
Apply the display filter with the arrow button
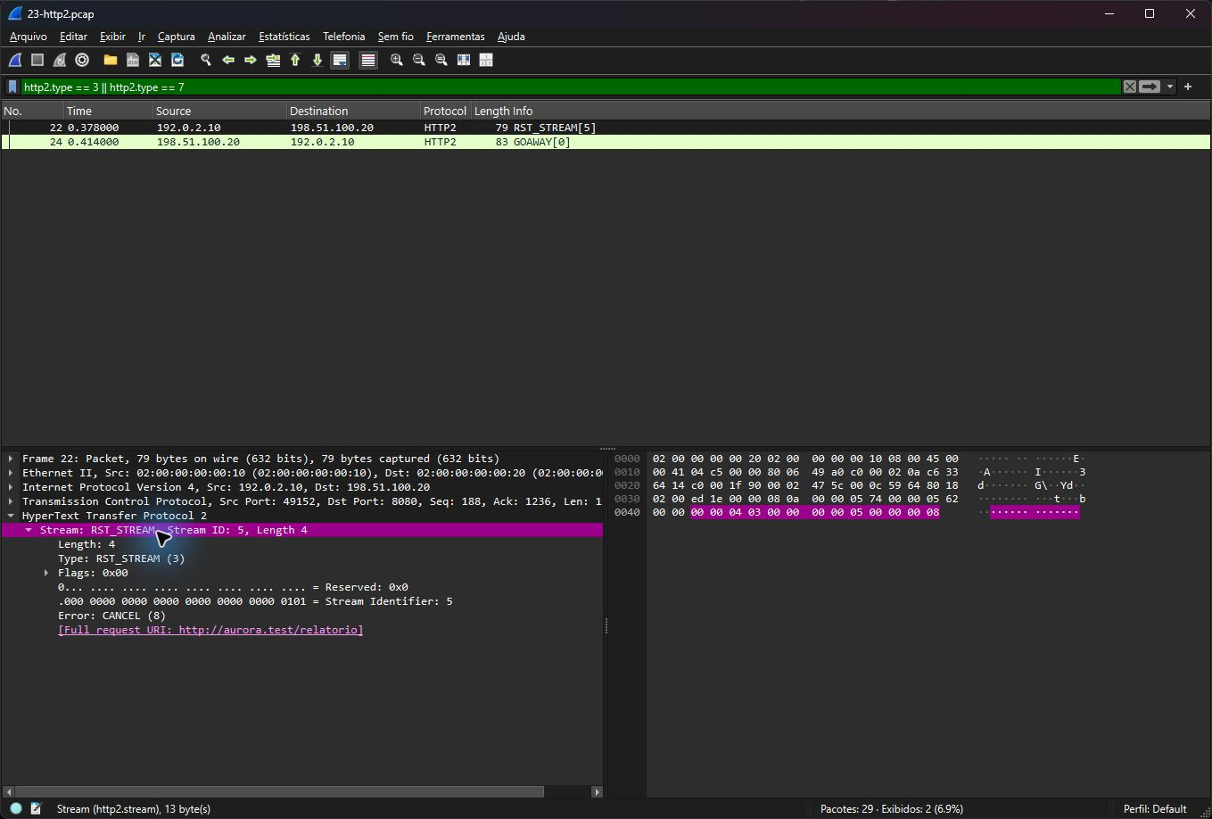1150,87
